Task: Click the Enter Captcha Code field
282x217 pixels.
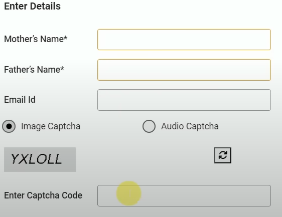Action: [184, 195]
